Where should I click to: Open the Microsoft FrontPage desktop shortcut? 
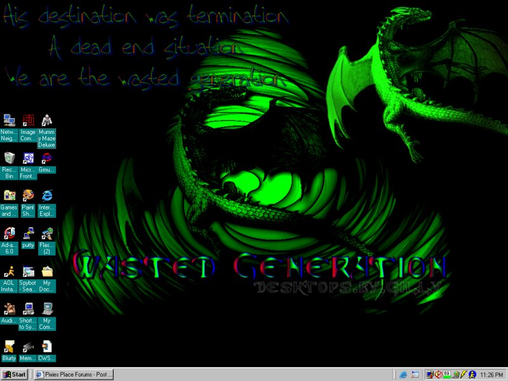pos(28,158)
